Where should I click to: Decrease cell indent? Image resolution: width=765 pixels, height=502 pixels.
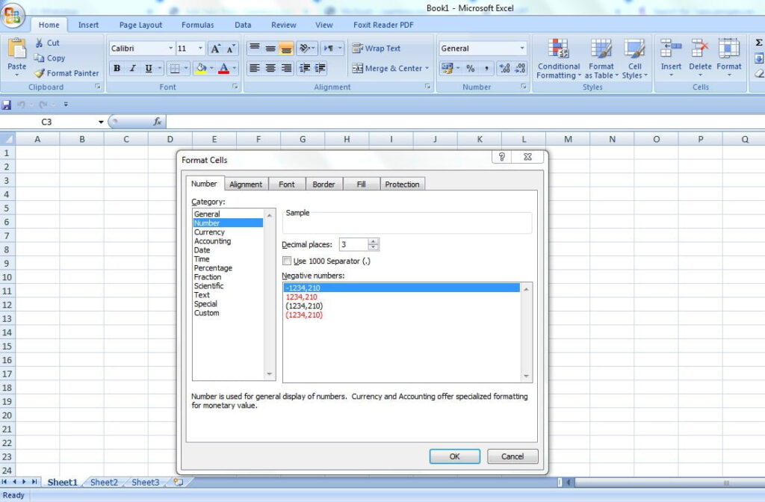[x=305, y=68]
